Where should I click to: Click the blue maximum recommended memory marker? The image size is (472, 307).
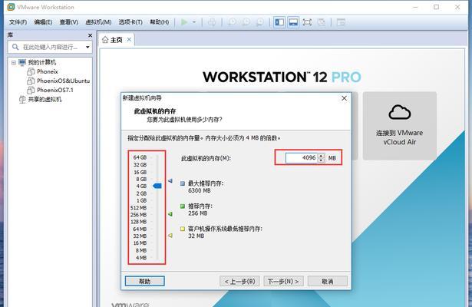pos(170,181)
